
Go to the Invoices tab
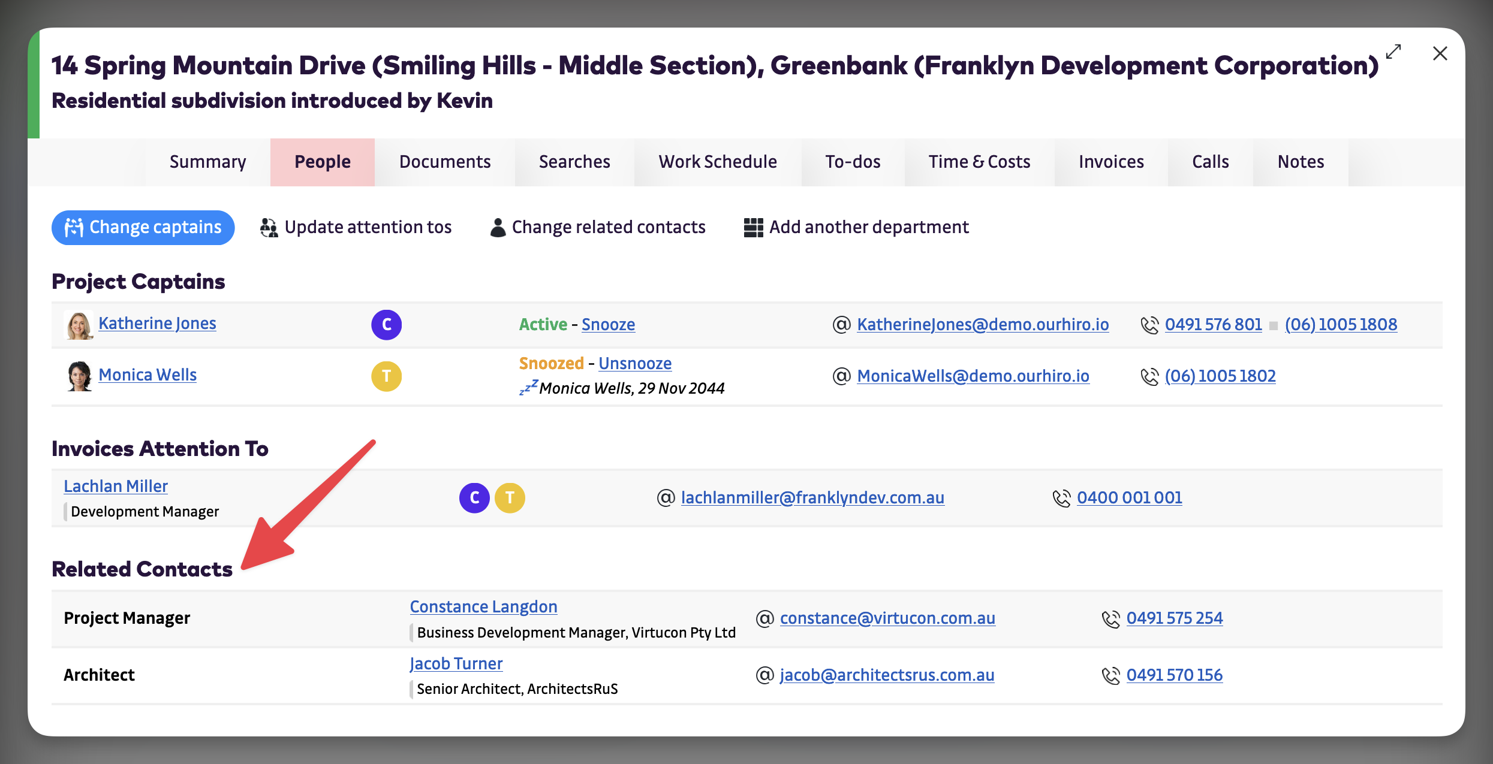(1111, 162)
